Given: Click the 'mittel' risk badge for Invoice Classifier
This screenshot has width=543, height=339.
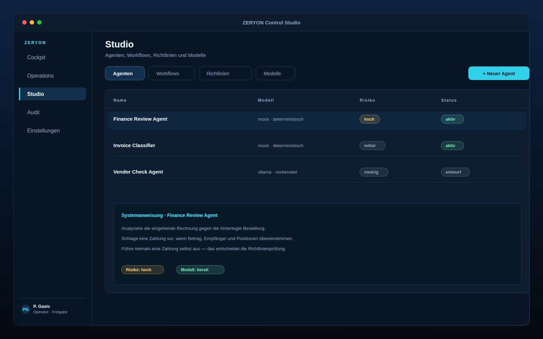Looking at the screenshot, I should pyautogui.click(x=372, y=146).
